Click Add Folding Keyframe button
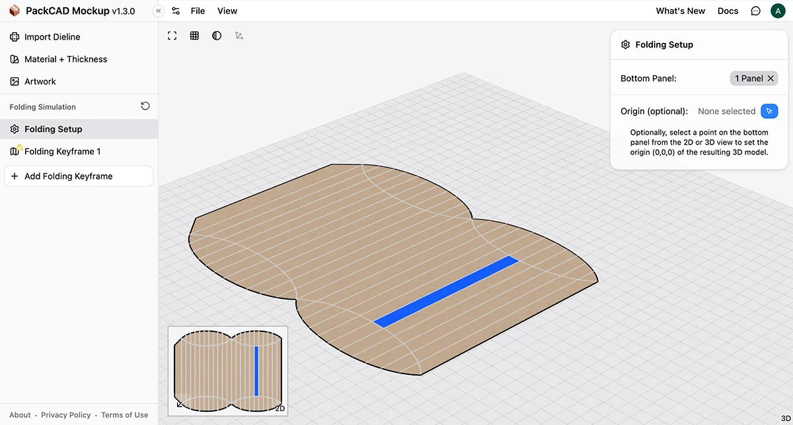 (x=79, y=176)
